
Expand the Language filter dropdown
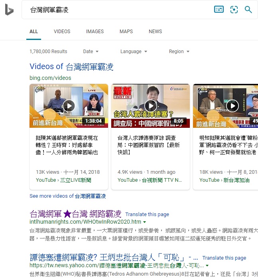tap(134, 52)
